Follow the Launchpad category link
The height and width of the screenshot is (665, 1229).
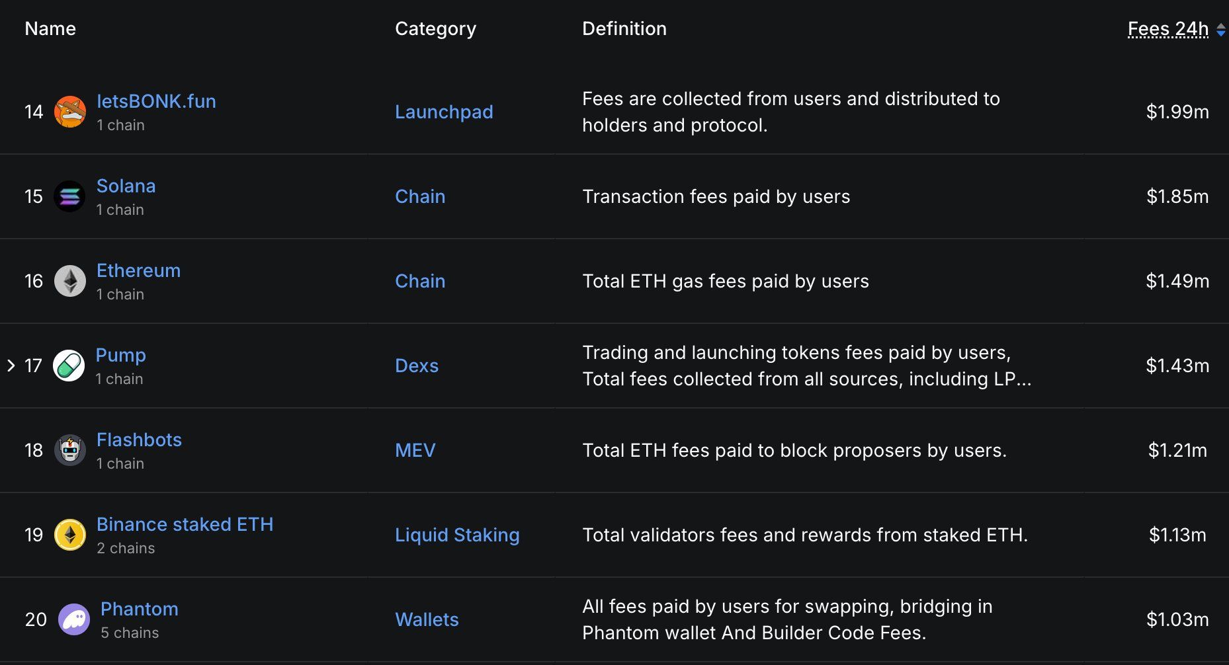444,112
